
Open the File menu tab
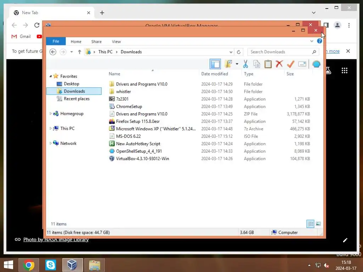tap(56, 41)
